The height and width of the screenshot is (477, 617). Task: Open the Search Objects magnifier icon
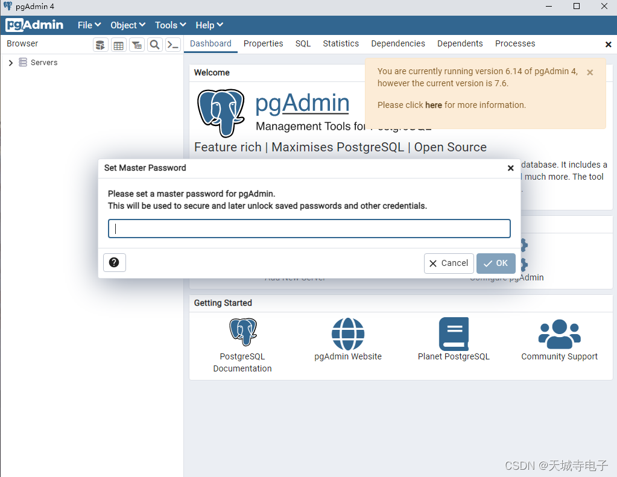[x=154, y=45]
